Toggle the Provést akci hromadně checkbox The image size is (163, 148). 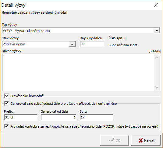tap(6, 96)
